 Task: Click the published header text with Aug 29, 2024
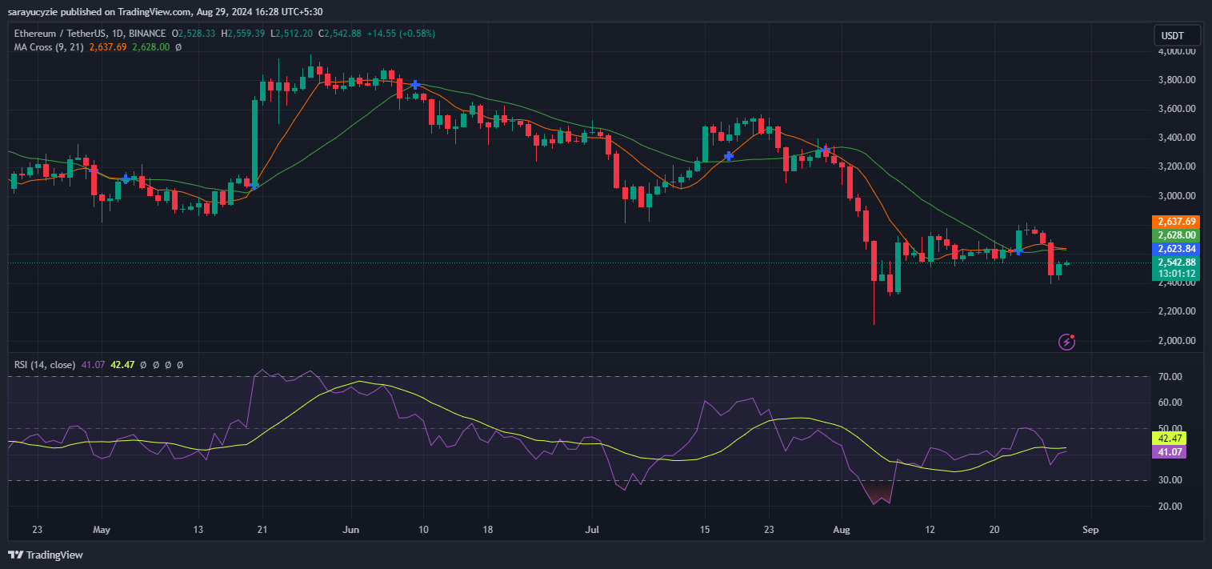(x=166, y=12)
